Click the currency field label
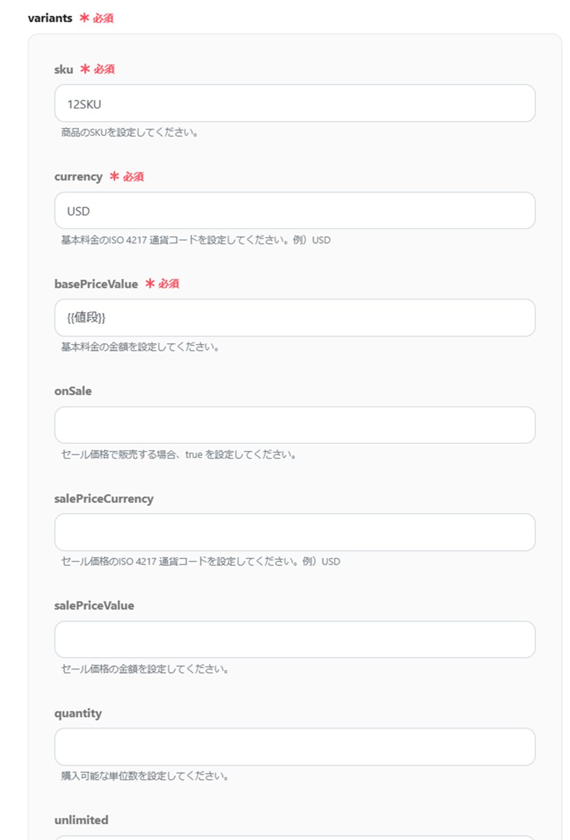The height and width of the screenshot is (840, 570). tap(78, 176)
